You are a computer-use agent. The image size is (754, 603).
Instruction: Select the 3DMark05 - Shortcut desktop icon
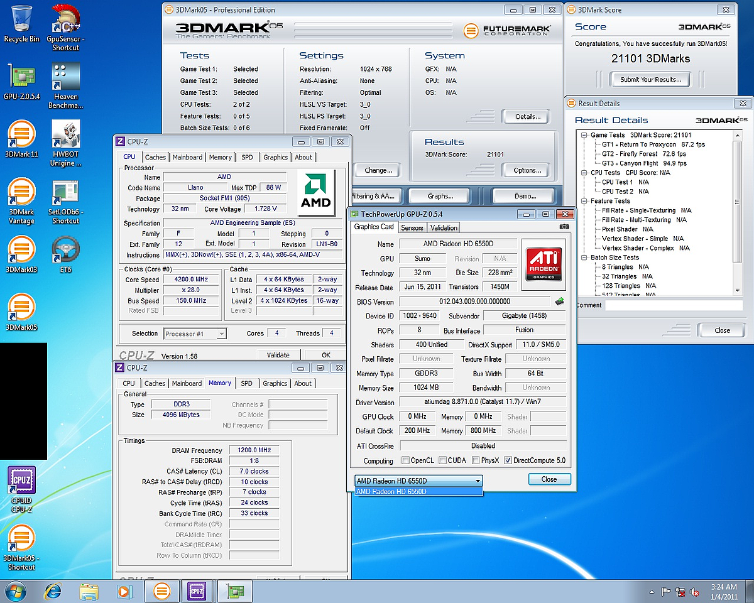tap(21, 548)
